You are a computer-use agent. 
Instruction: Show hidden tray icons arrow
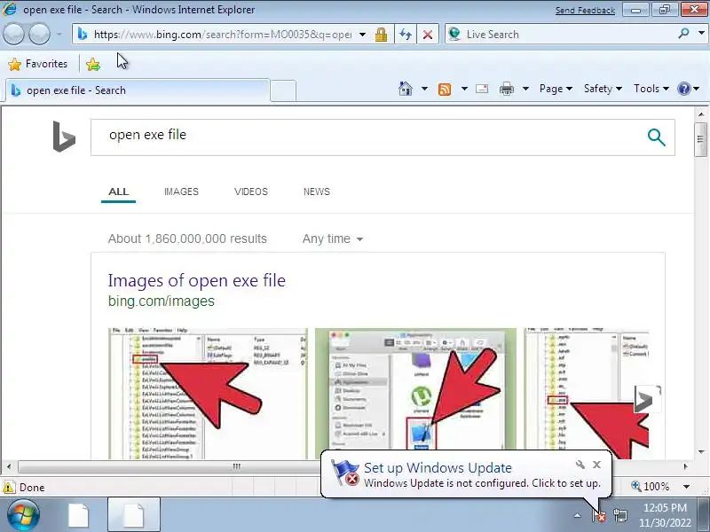pyautogui.click(x=577, y=515)
